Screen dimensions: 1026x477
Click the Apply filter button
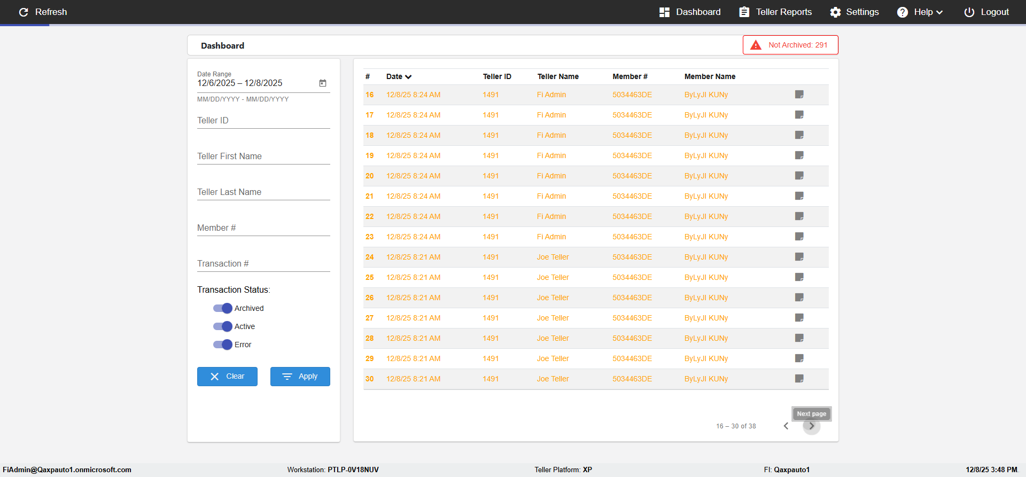coord(300,377)
